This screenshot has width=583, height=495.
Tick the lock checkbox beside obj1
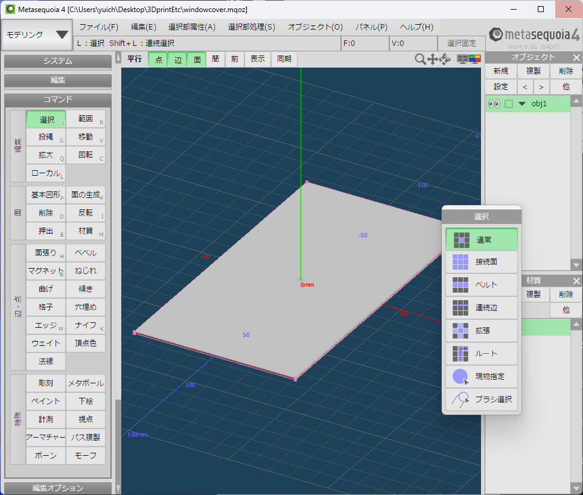[509, 104]
